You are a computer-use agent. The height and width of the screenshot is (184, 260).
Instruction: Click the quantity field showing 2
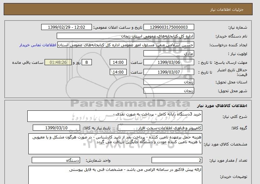click(177, 160)
